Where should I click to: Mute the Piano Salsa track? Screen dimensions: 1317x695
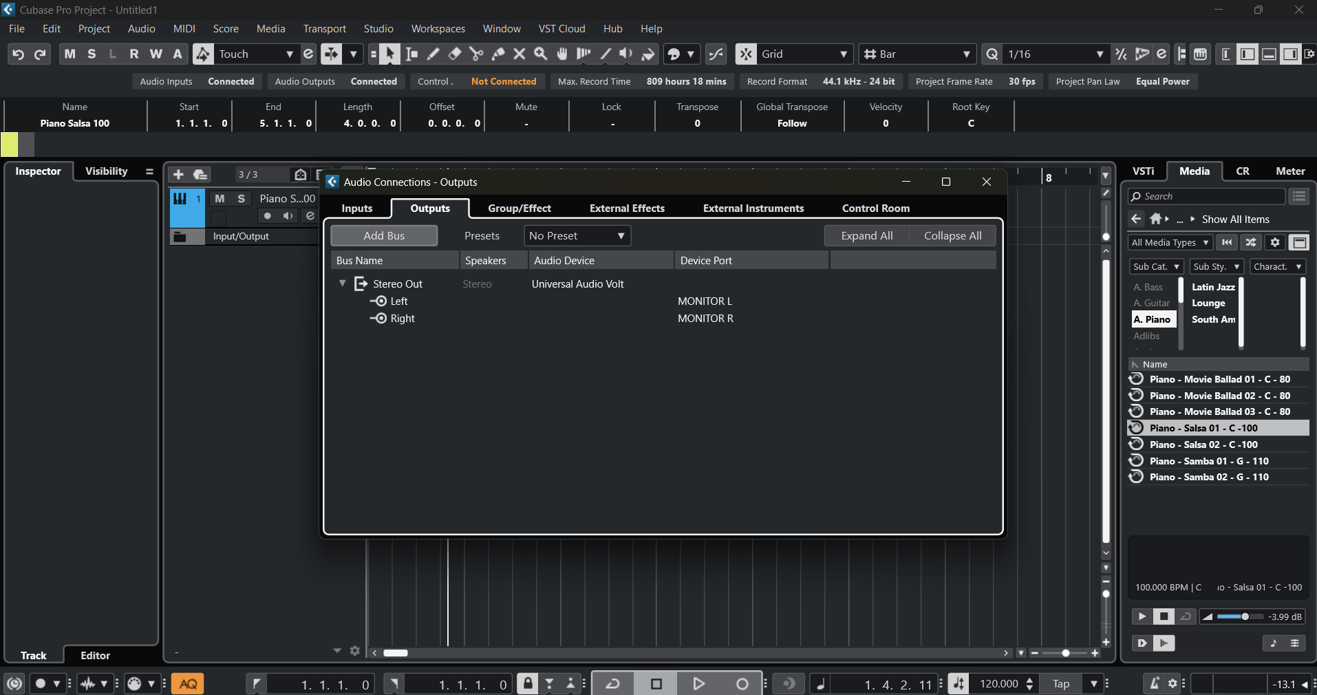tap(219, 198)
